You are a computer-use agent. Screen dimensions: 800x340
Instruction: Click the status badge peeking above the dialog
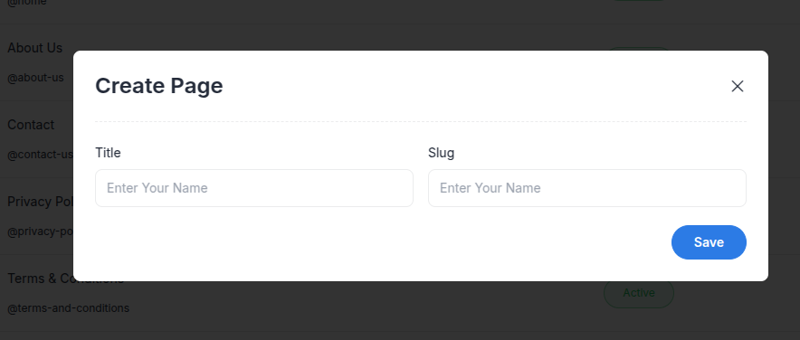click(639, 49)
